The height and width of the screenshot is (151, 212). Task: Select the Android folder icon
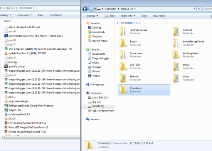[x=176, y=32]
